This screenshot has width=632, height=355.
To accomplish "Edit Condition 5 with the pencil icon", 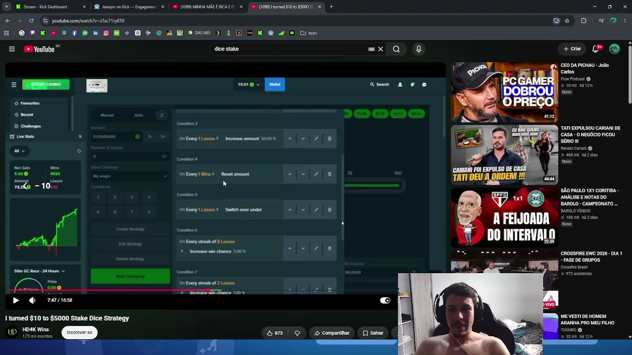I will coord(316,210).
